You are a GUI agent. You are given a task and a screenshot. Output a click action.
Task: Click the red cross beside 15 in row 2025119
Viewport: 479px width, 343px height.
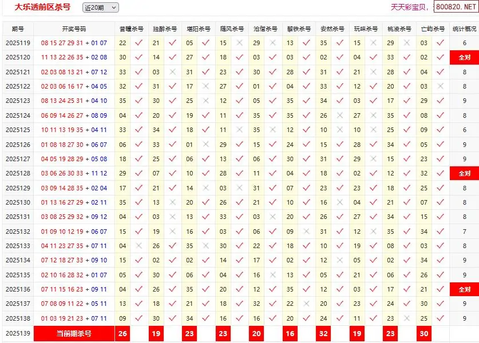(240, 43)
